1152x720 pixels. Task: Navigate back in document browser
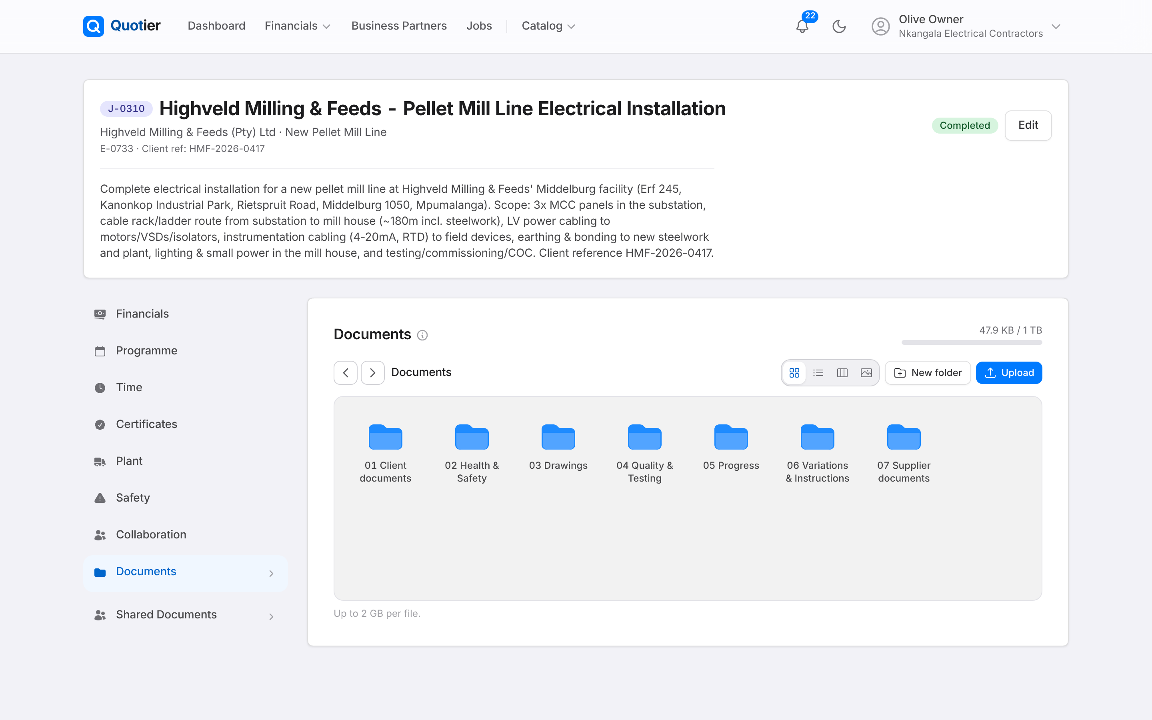[x=346, y=373]
